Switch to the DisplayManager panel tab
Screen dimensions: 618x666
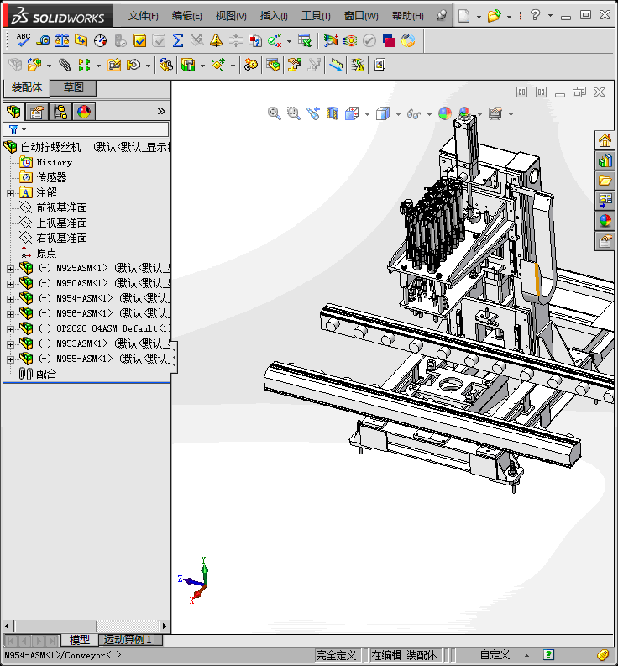(84, 112)
